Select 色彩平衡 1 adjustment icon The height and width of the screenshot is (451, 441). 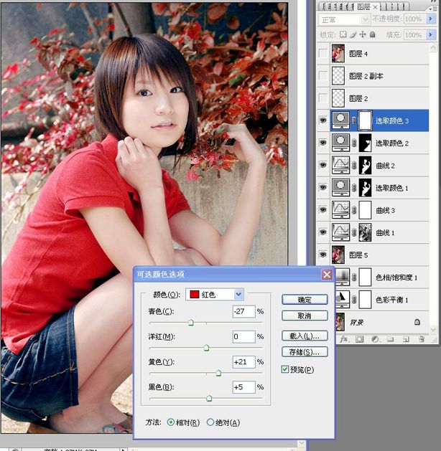pos(343,300)
